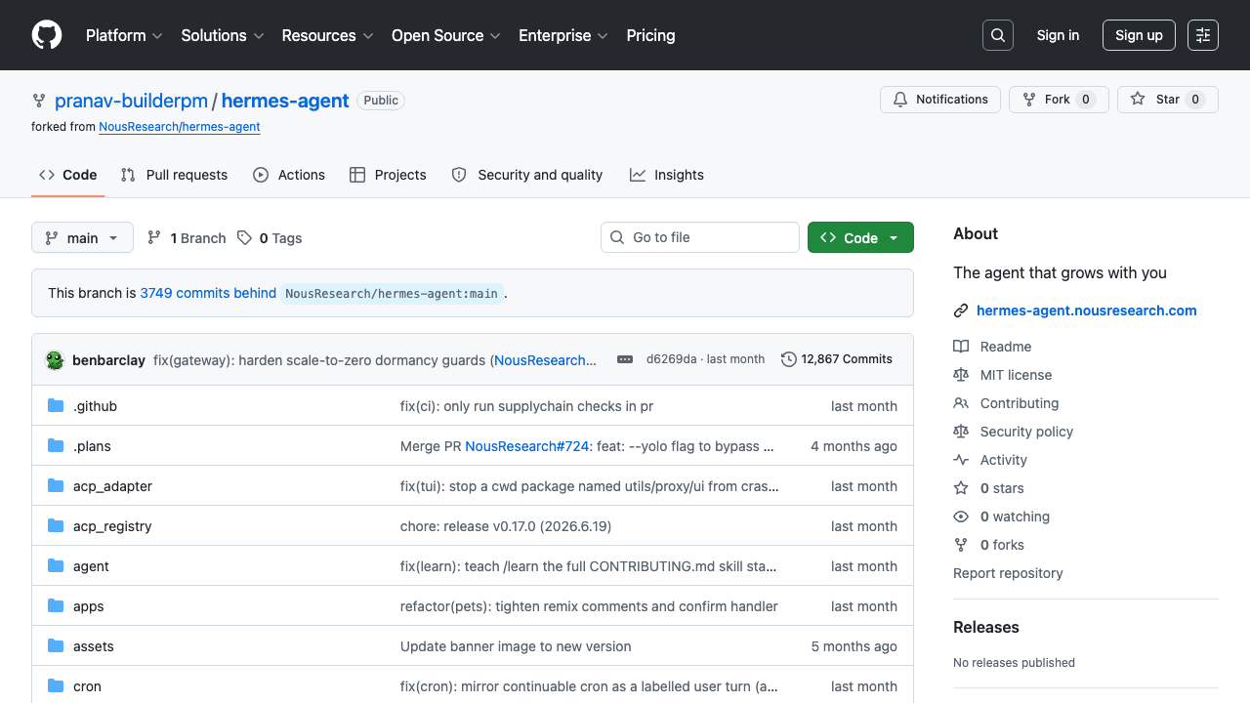
Task: Click the folder icon beside acp_adapter
Action: 56,486
